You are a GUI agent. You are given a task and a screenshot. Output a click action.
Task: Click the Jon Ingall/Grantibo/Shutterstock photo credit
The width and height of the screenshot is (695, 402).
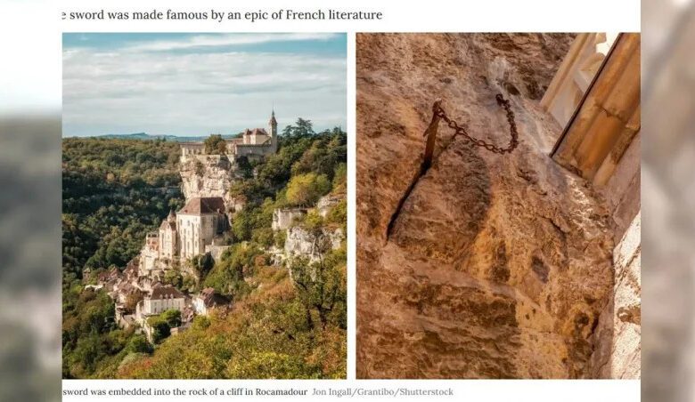(382, 392)
